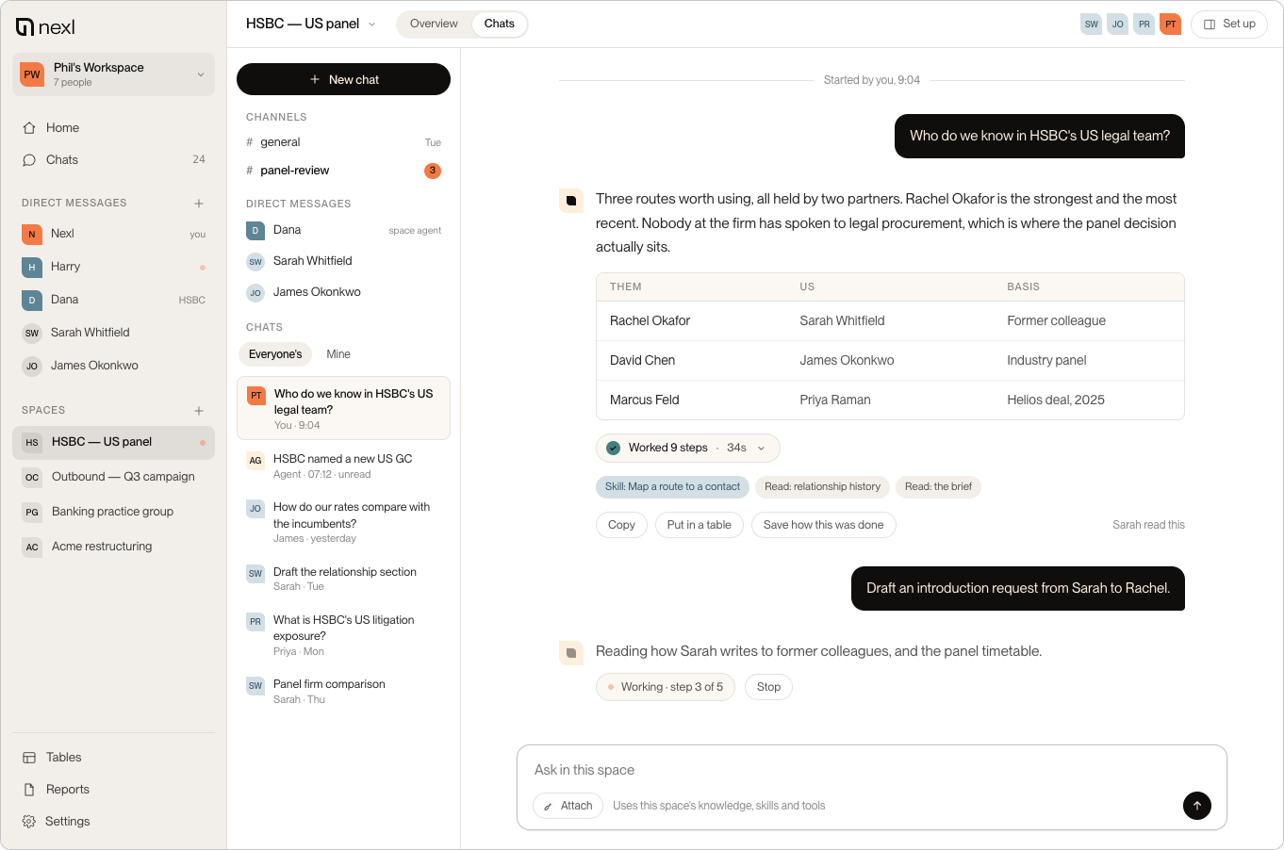Click the agent icon beside Reading reply
Viewport: 1284px width, 850px height.
(x=571, y=653)
